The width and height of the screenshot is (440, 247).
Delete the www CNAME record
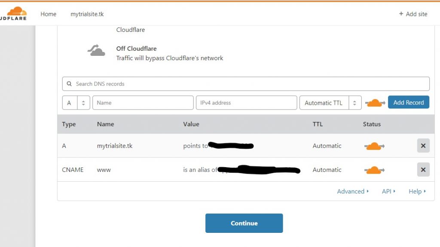(x=423, y=170)
